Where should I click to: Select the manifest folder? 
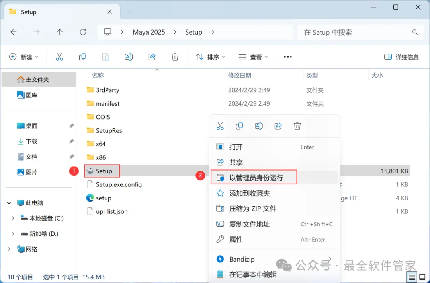103,103
